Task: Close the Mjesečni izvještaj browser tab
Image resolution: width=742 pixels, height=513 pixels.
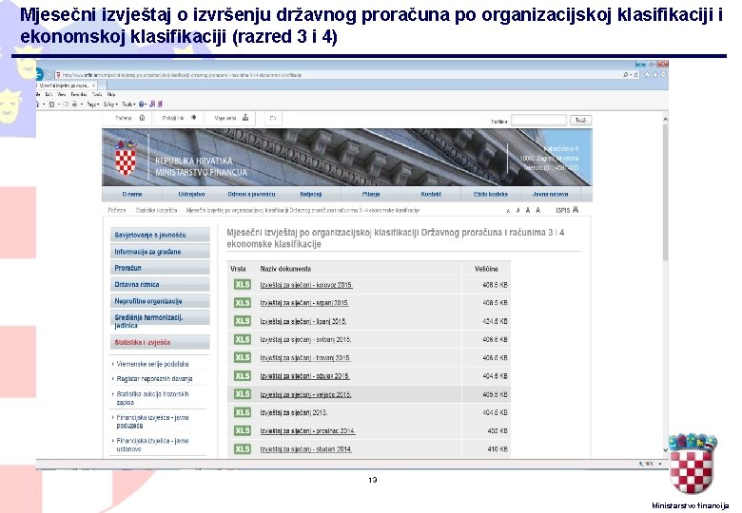Action: click(x=93, y=85)
